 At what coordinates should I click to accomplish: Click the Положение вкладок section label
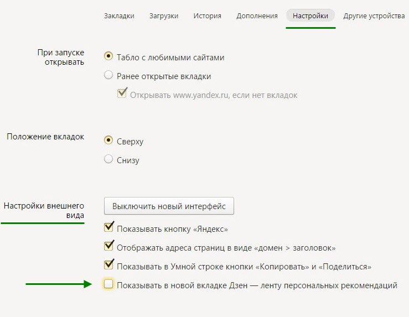click(x=45, y=136)
